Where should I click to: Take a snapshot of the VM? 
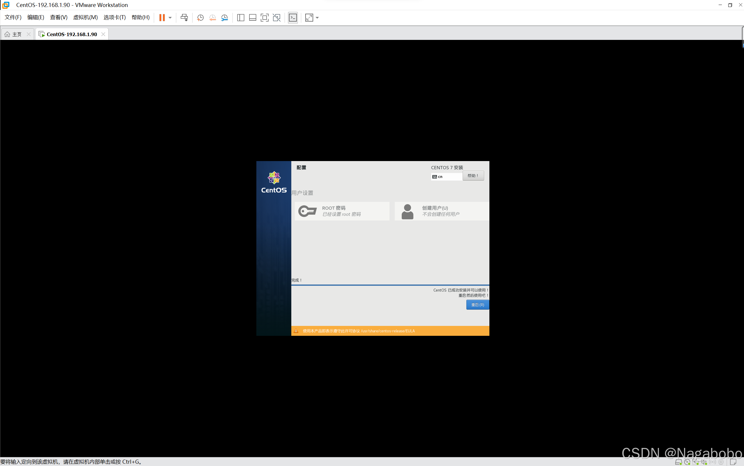[200, 17]
